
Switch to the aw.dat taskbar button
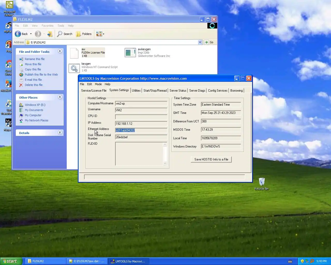87,261
